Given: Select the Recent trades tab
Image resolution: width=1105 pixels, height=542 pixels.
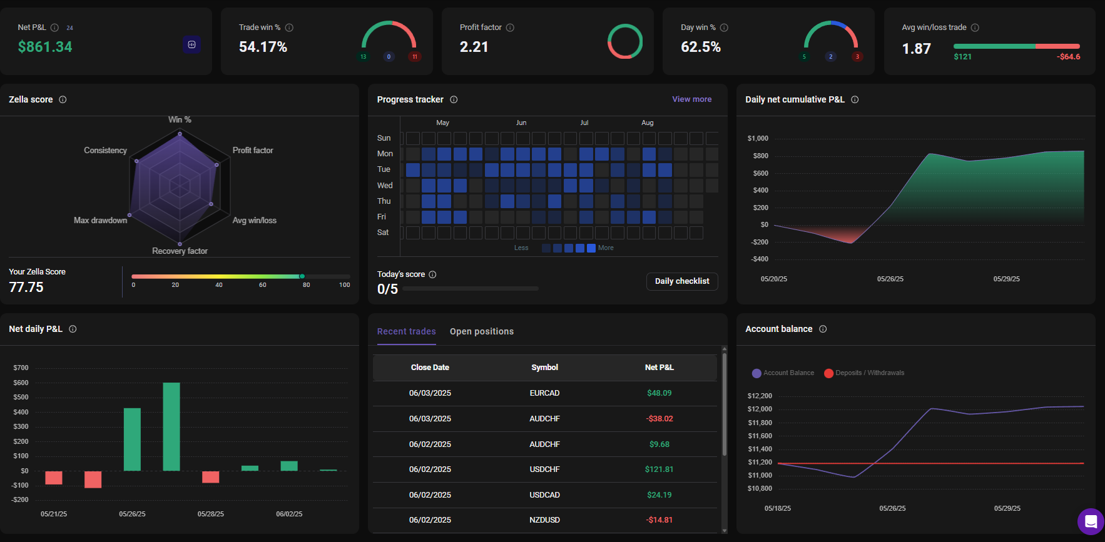Looking at the screenshot, I should click(406, 331).
